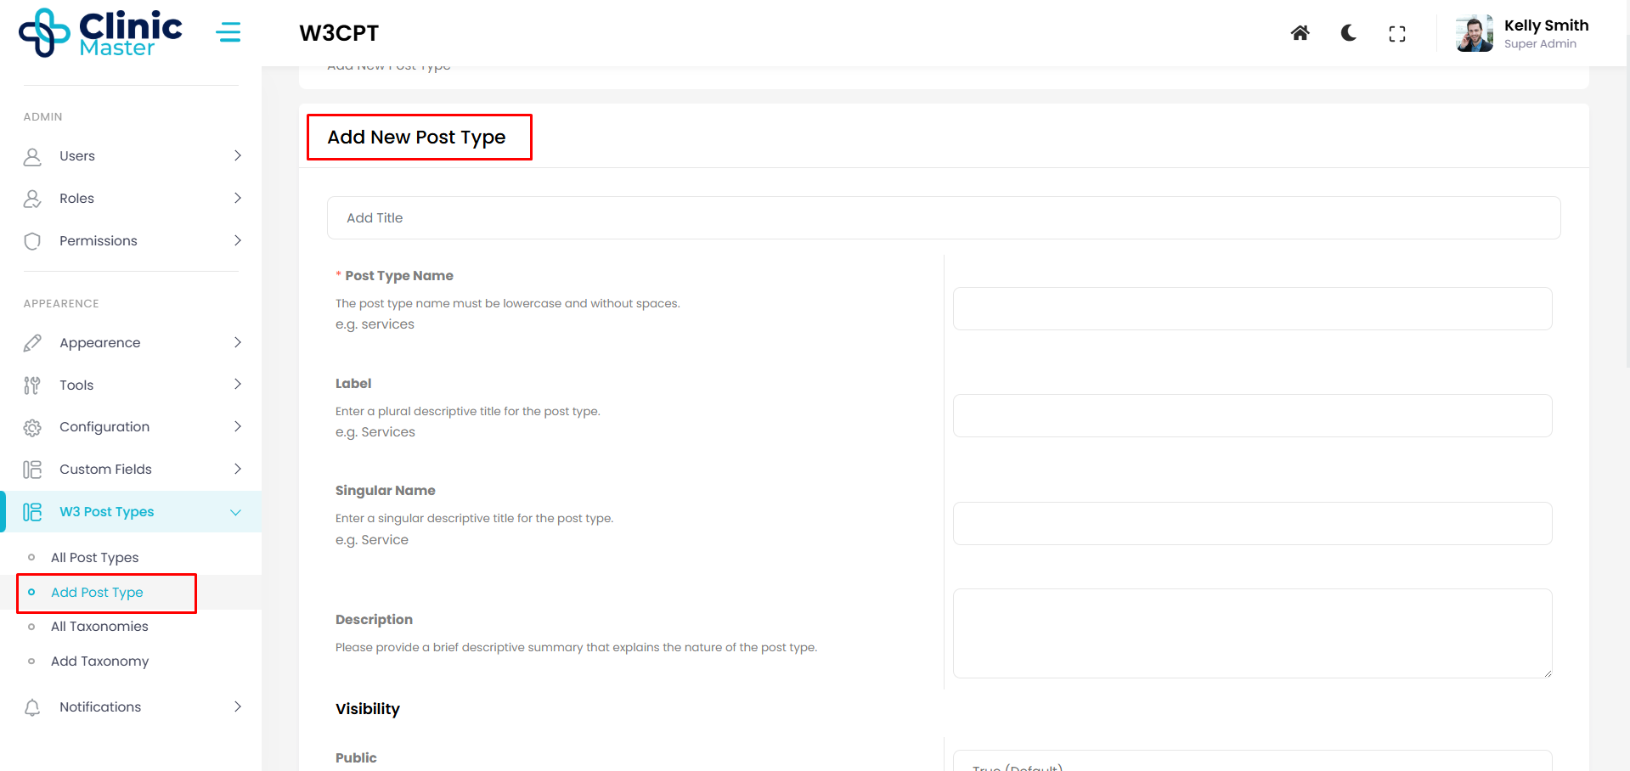Enter fullscreen using the expand icon
1630x771 pixels.
pyautogui.click(x=1396, y=34)
